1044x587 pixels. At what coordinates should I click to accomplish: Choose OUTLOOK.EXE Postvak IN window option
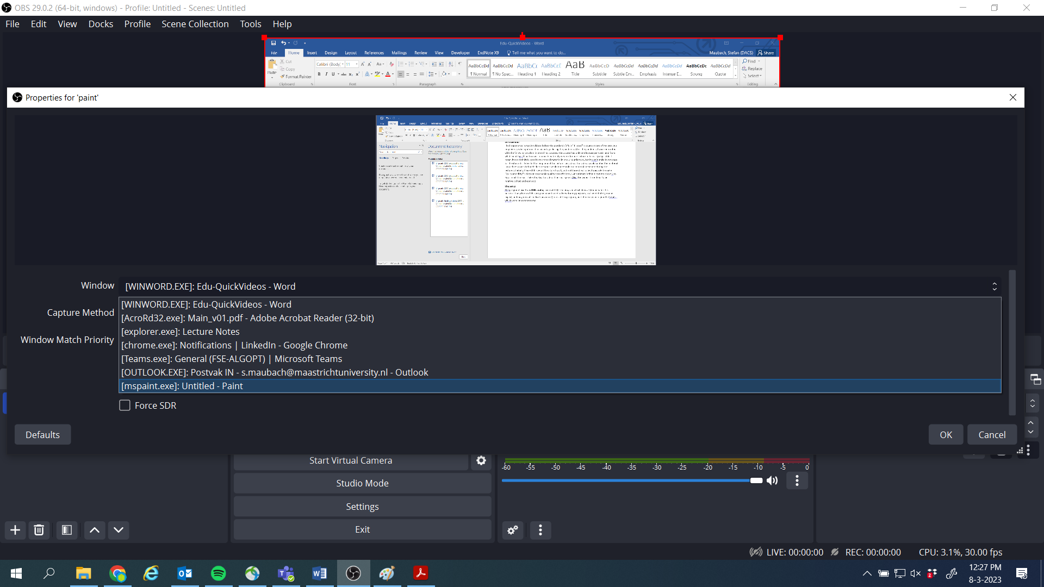tap(560, 372)
